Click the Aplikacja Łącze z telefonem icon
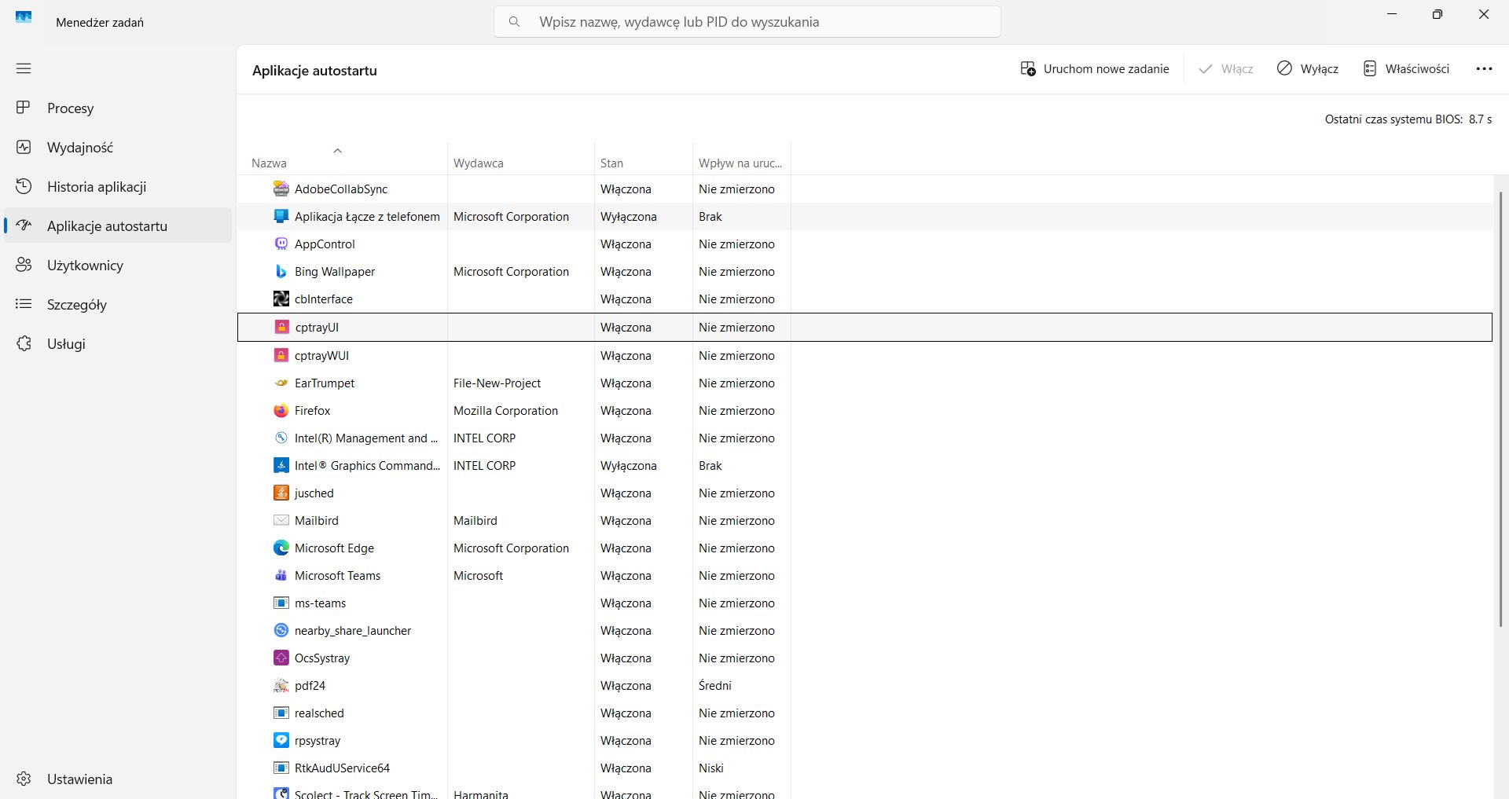This screenshot has width=1509, height=799. [281, 216]
